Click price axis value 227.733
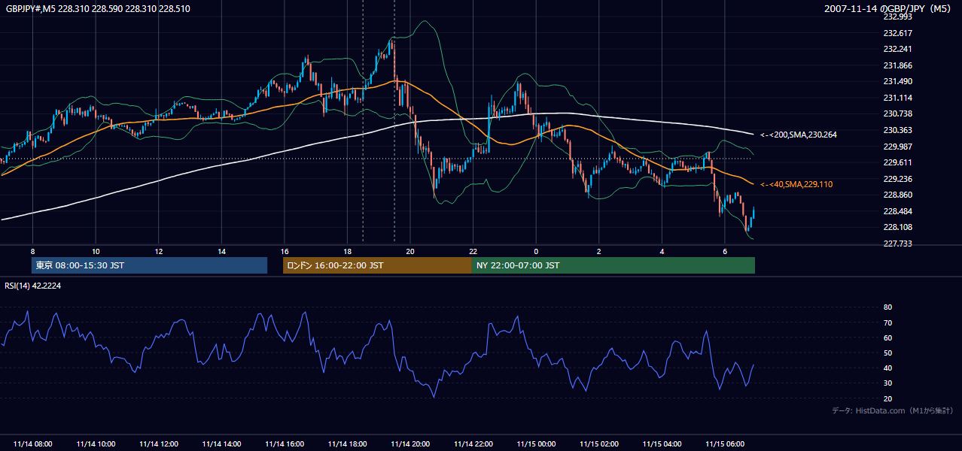 (898, 244)
